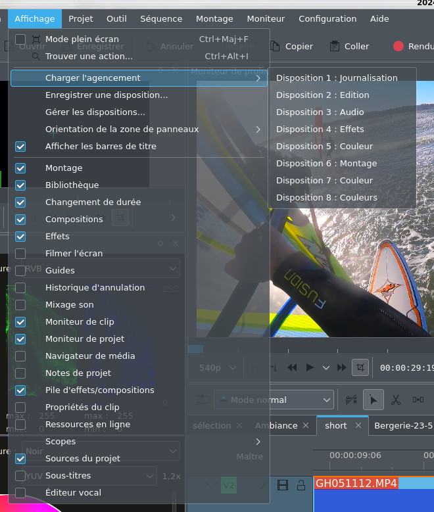
Task: Toggle lock on track V2
Action: coord(301,485)
